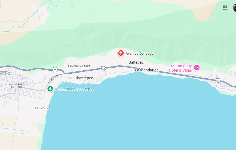
Task: Select the Jaltepec town label
Action: [x=136, y=62]
